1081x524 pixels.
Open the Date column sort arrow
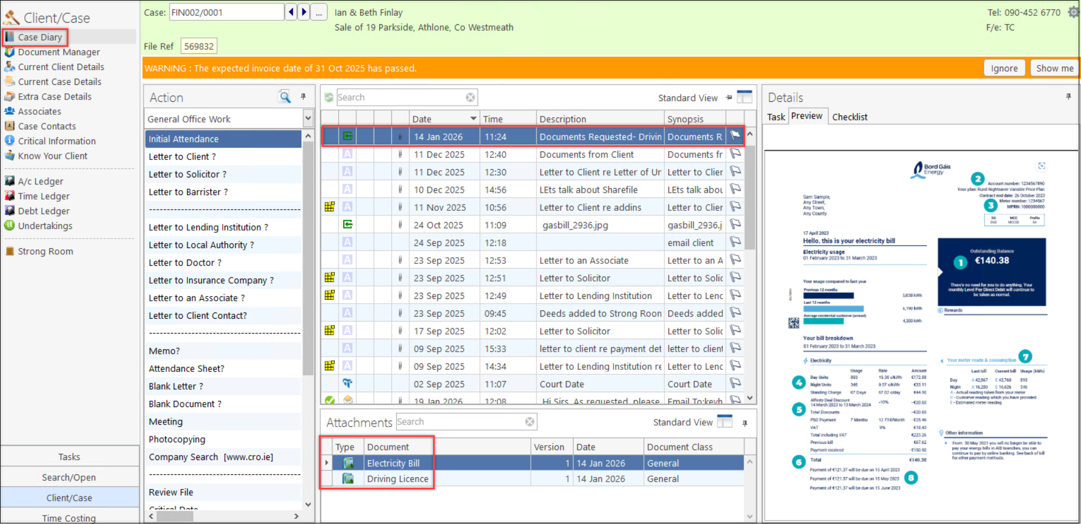click(473, 119)
